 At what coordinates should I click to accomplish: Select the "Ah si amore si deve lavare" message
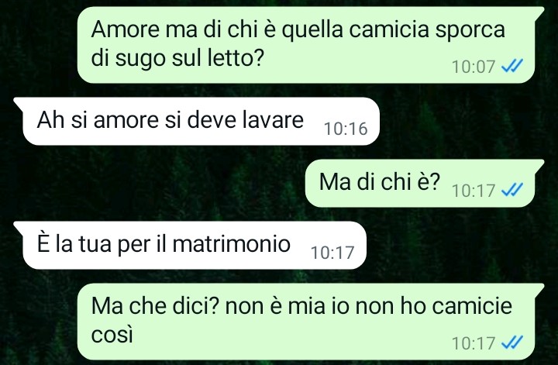196,121
